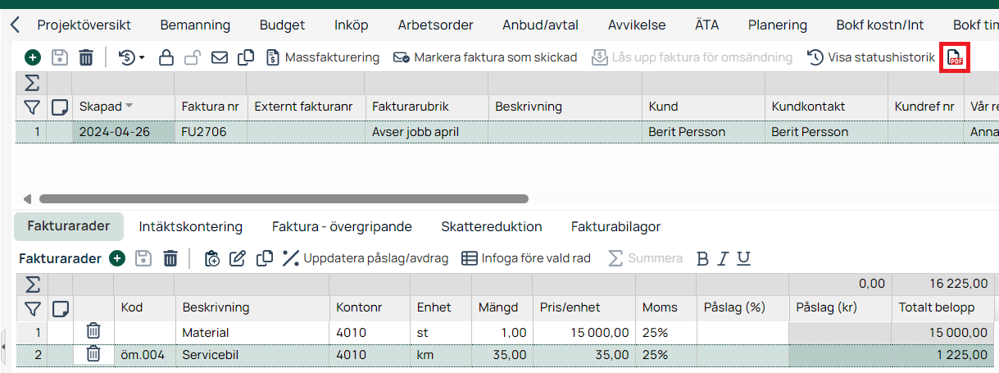Click the Skapad column sort arrow
999x373 pixels.
tap(129, 107)
